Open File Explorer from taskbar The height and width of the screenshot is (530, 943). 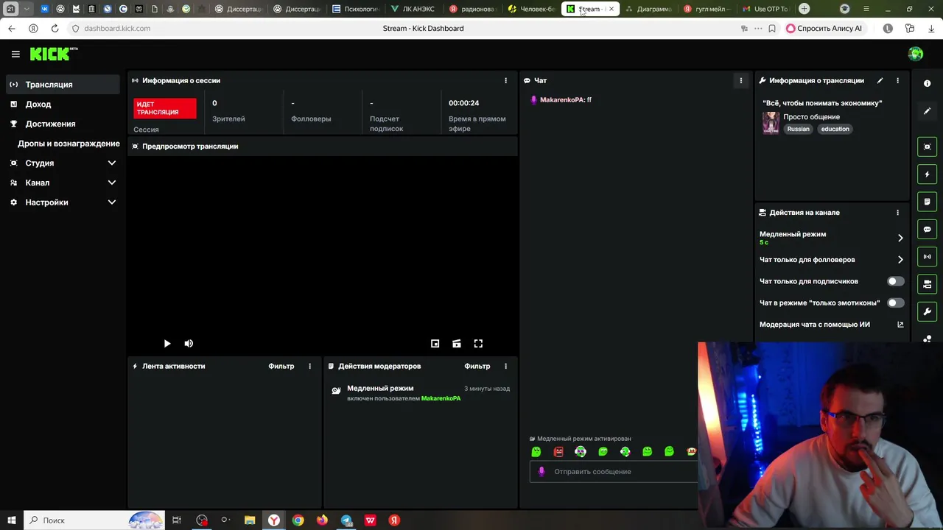click(x=250, y=520)
